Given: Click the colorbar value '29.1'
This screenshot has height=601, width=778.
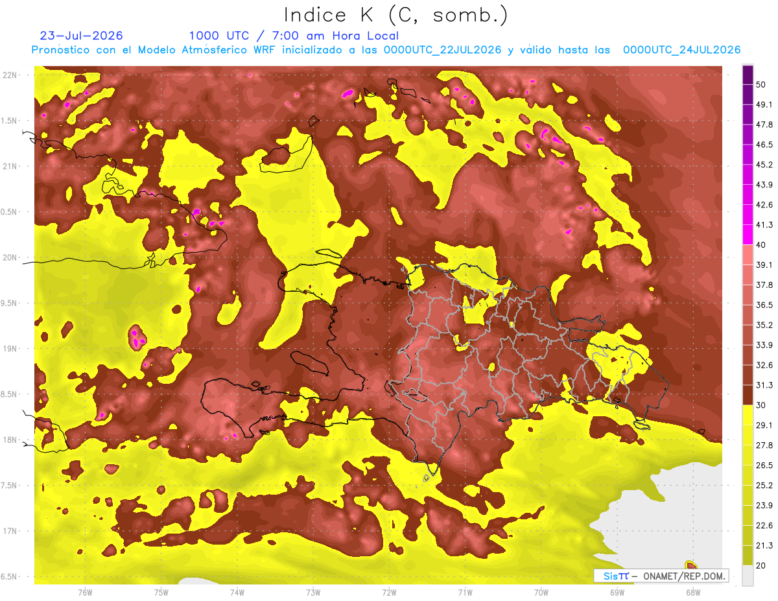Looking at the screenshot, I should [x=764, y=426].
